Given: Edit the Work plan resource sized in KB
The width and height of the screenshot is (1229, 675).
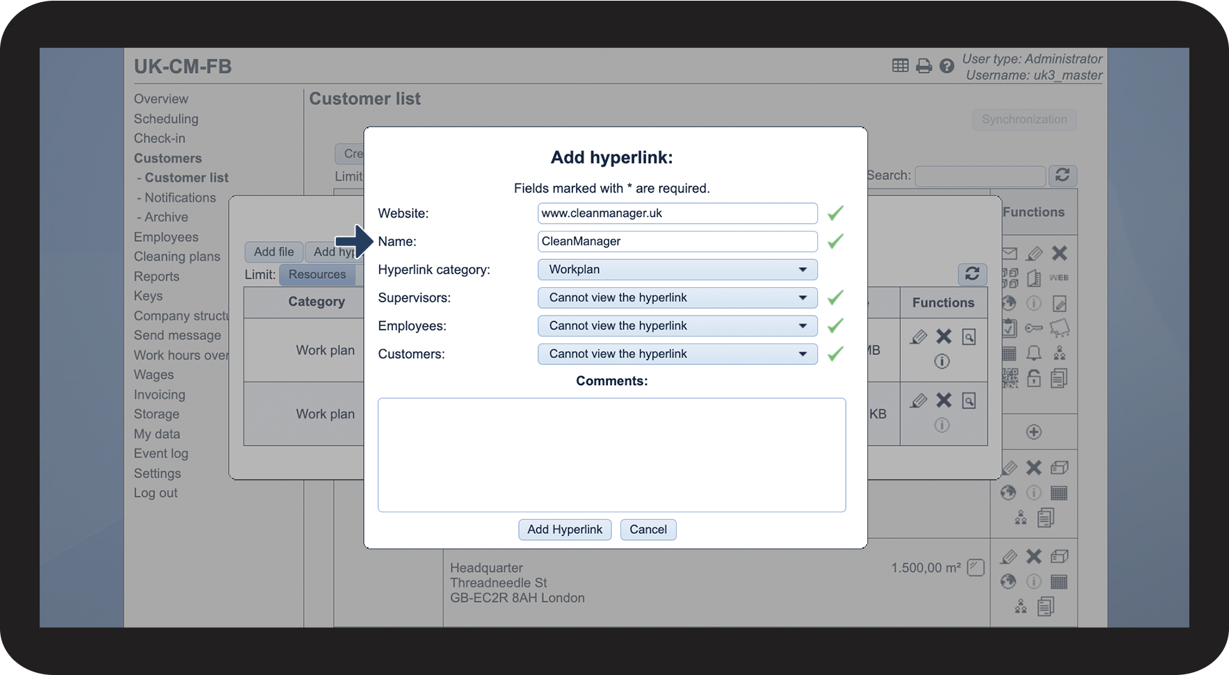Looking at the screenshot, I should (x=919, y=400).
